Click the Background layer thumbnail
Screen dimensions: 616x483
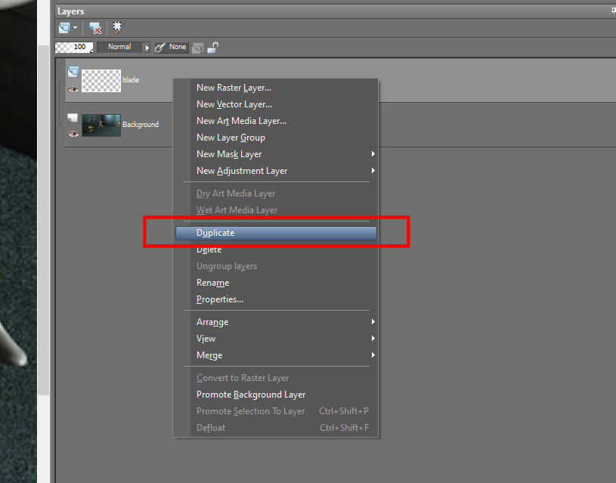click(x=101, y=125)
